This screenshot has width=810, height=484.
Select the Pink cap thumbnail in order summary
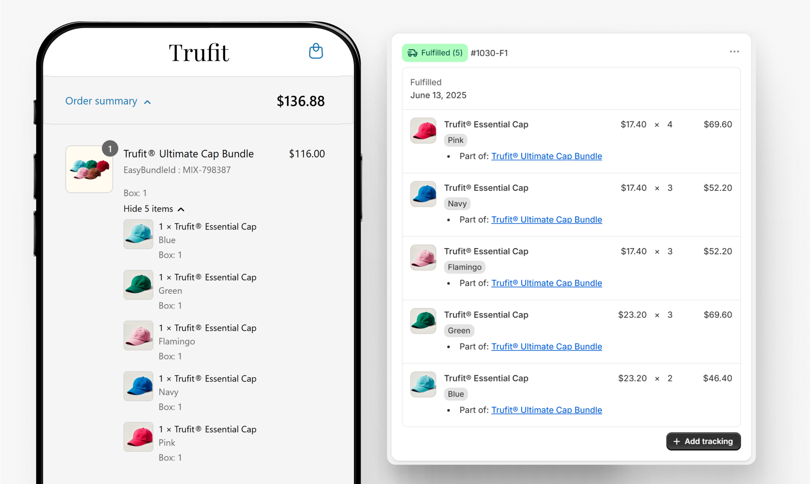[138, 437]
